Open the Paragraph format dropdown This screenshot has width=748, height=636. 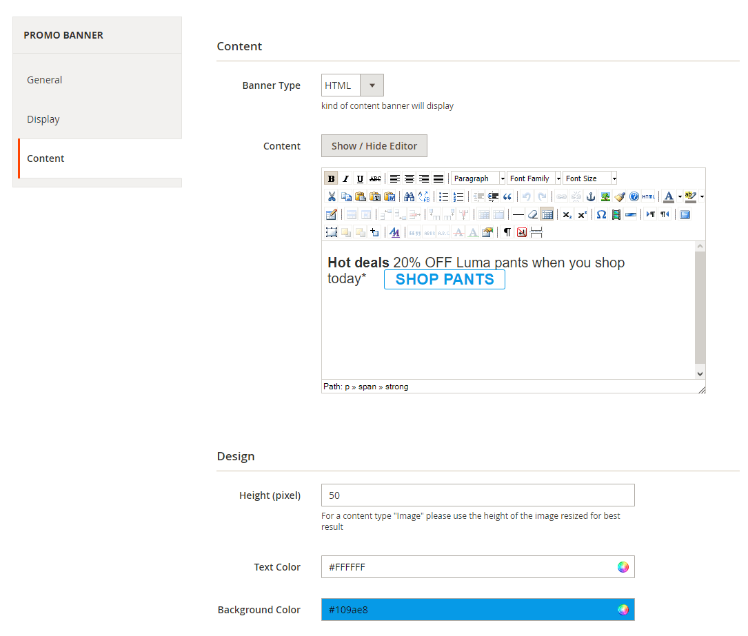click(478, 178)
